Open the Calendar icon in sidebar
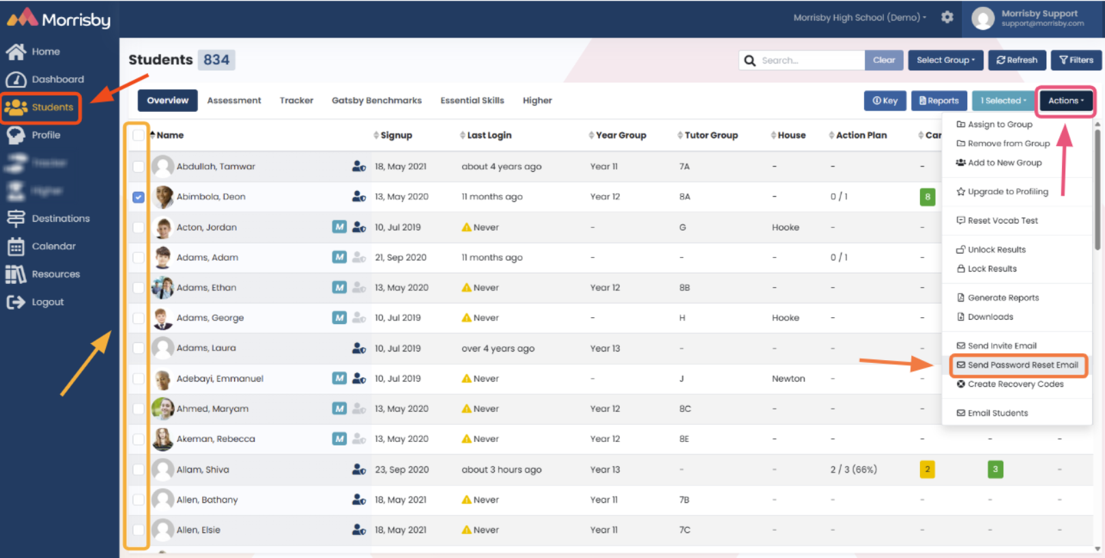The image size is (1105, 558). coord(16,246)
